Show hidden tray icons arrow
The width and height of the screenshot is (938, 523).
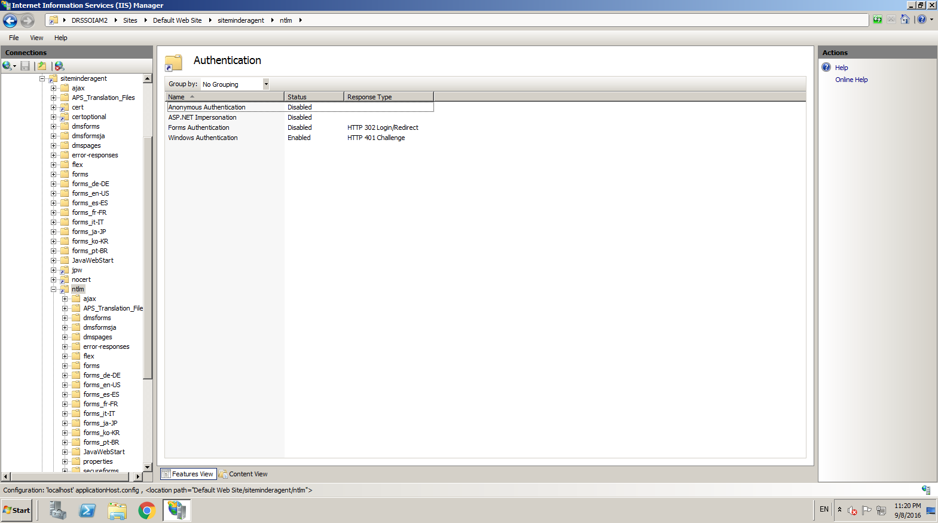(x=839, y=510)
